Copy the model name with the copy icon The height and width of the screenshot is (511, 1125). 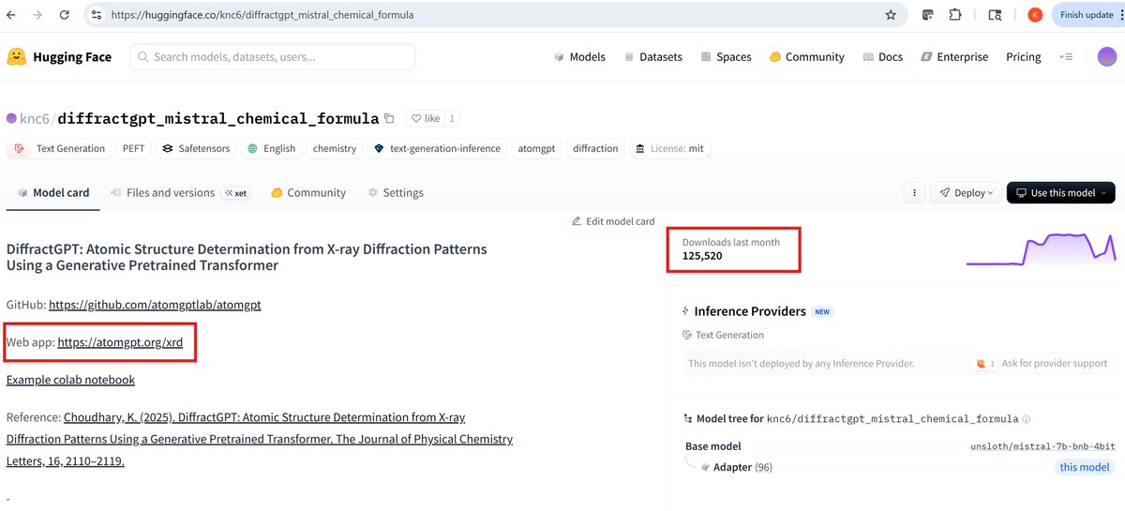click(x=389, y=119)
